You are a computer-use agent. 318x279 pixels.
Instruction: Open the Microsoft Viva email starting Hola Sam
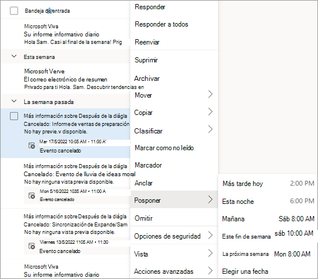65,34
